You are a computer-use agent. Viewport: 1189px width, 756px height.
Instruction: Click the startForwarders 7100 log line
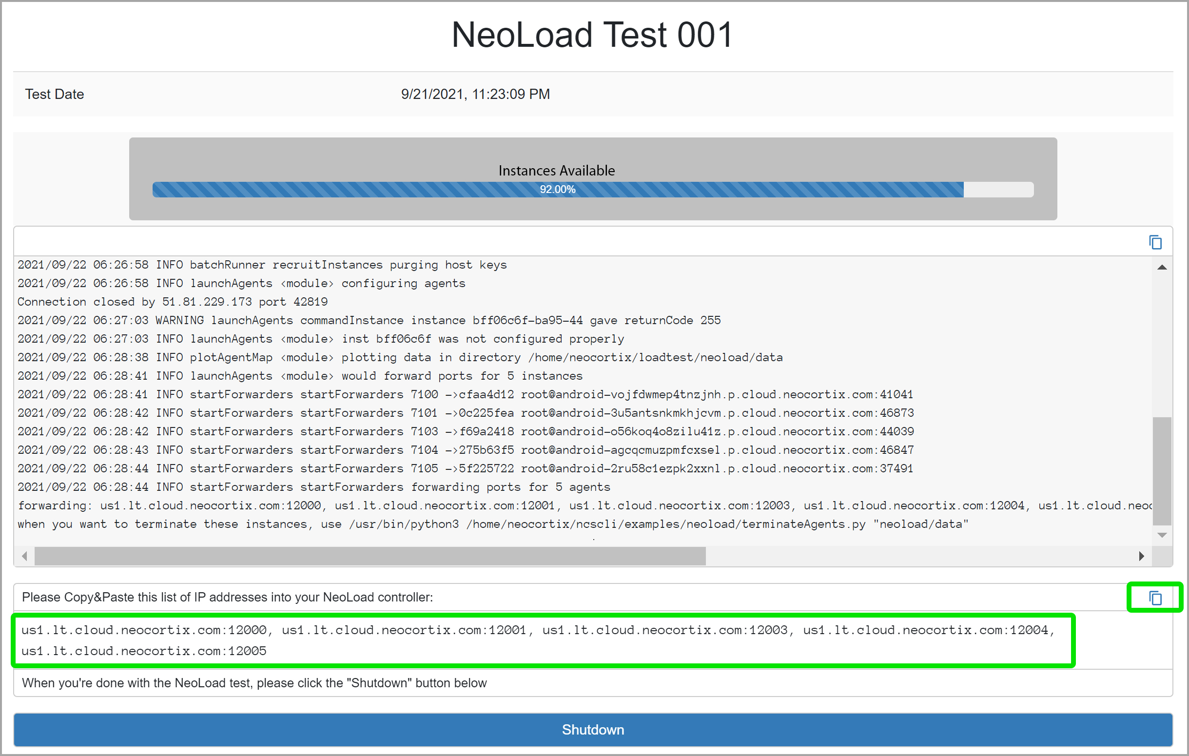coord(465,394)
